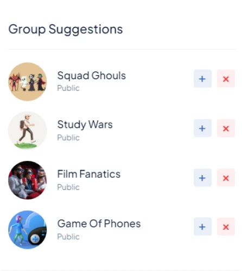Viewport: 242px width, 271px height.
Task: Click Public label under Squad Ghouls
Action: (68, 88)
